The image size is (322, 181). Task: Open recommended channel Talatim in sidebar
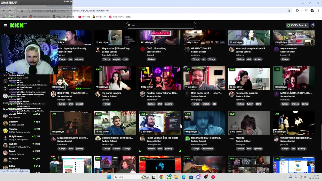point(21,130)
